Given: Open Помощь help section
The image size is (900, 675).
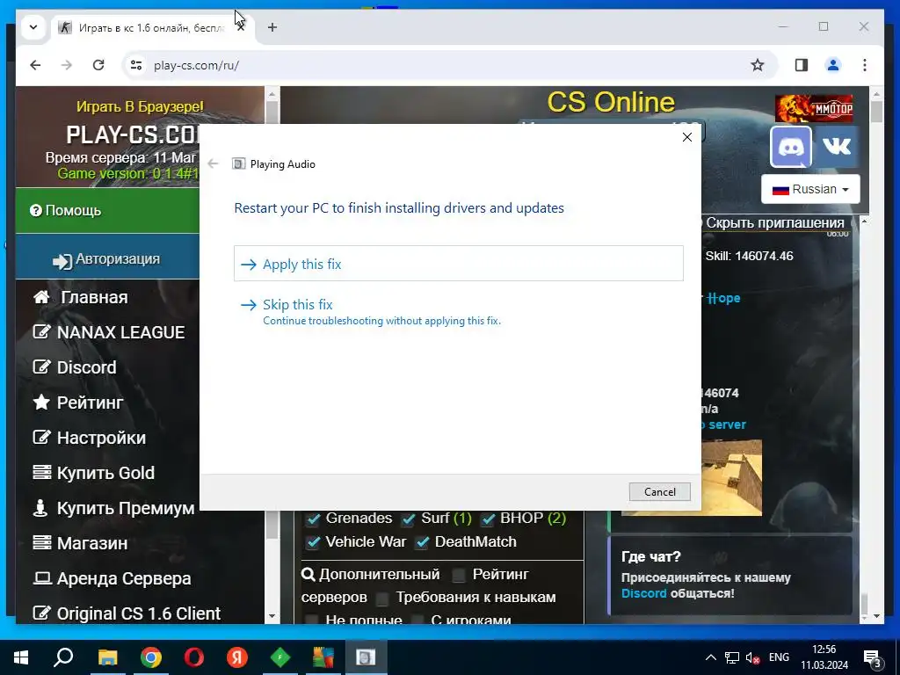Looking at the screenshot, I should click(x=107, y=211).
